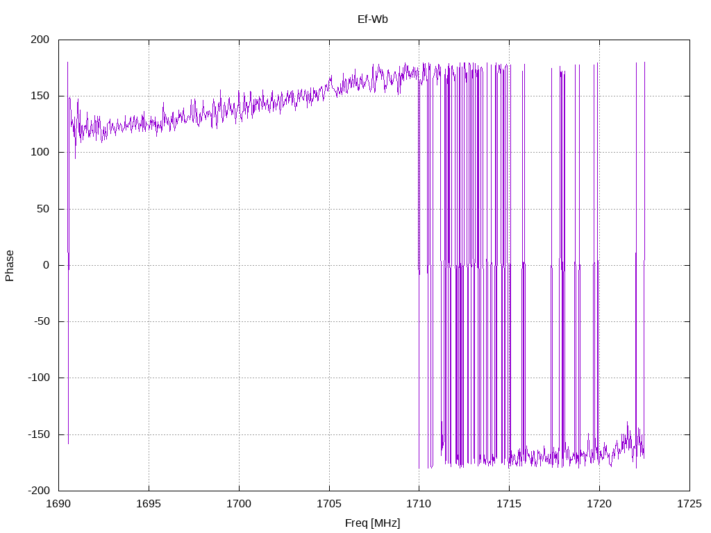Click the x-axis tick label '1720'
711x533 pixels.
(x=599, y=504)
